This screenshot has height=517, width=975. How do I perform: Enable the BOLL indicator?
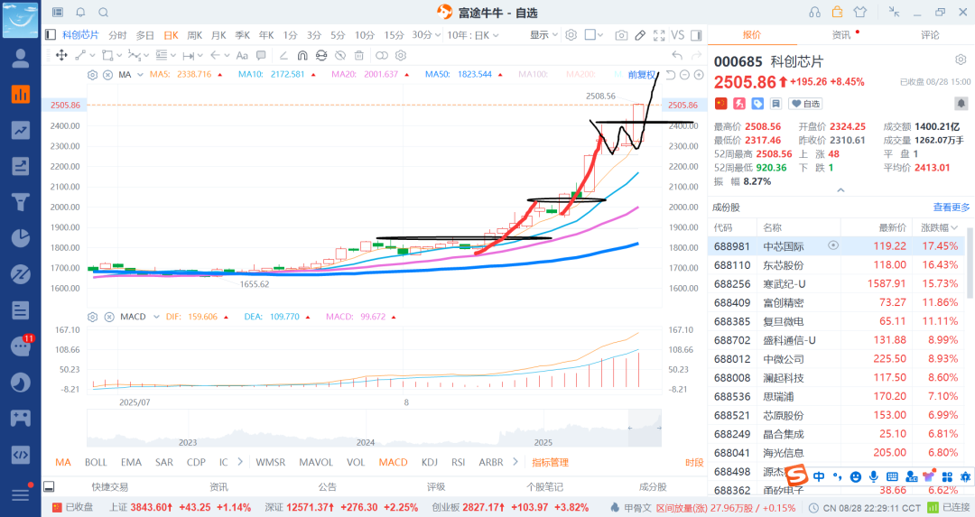(x=96, y=462)
